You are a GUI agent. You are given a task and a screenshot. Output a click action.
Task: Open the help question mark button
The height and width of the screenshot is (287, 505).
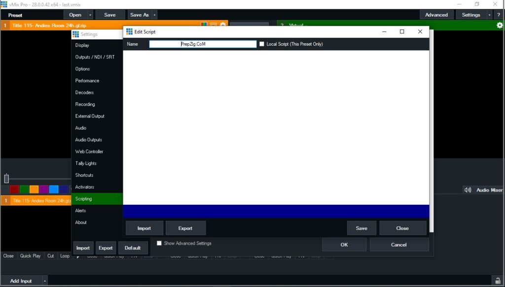click(x=499, y=15)
